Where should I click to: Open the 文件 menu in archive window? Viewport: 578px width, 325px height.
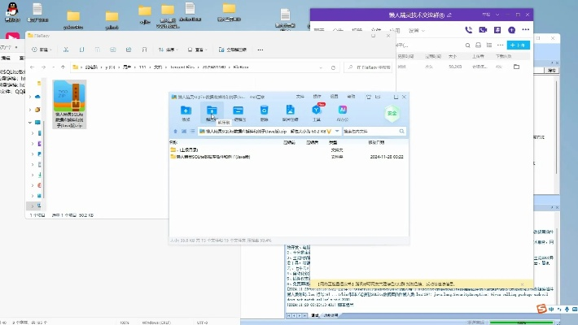[300, 97]
